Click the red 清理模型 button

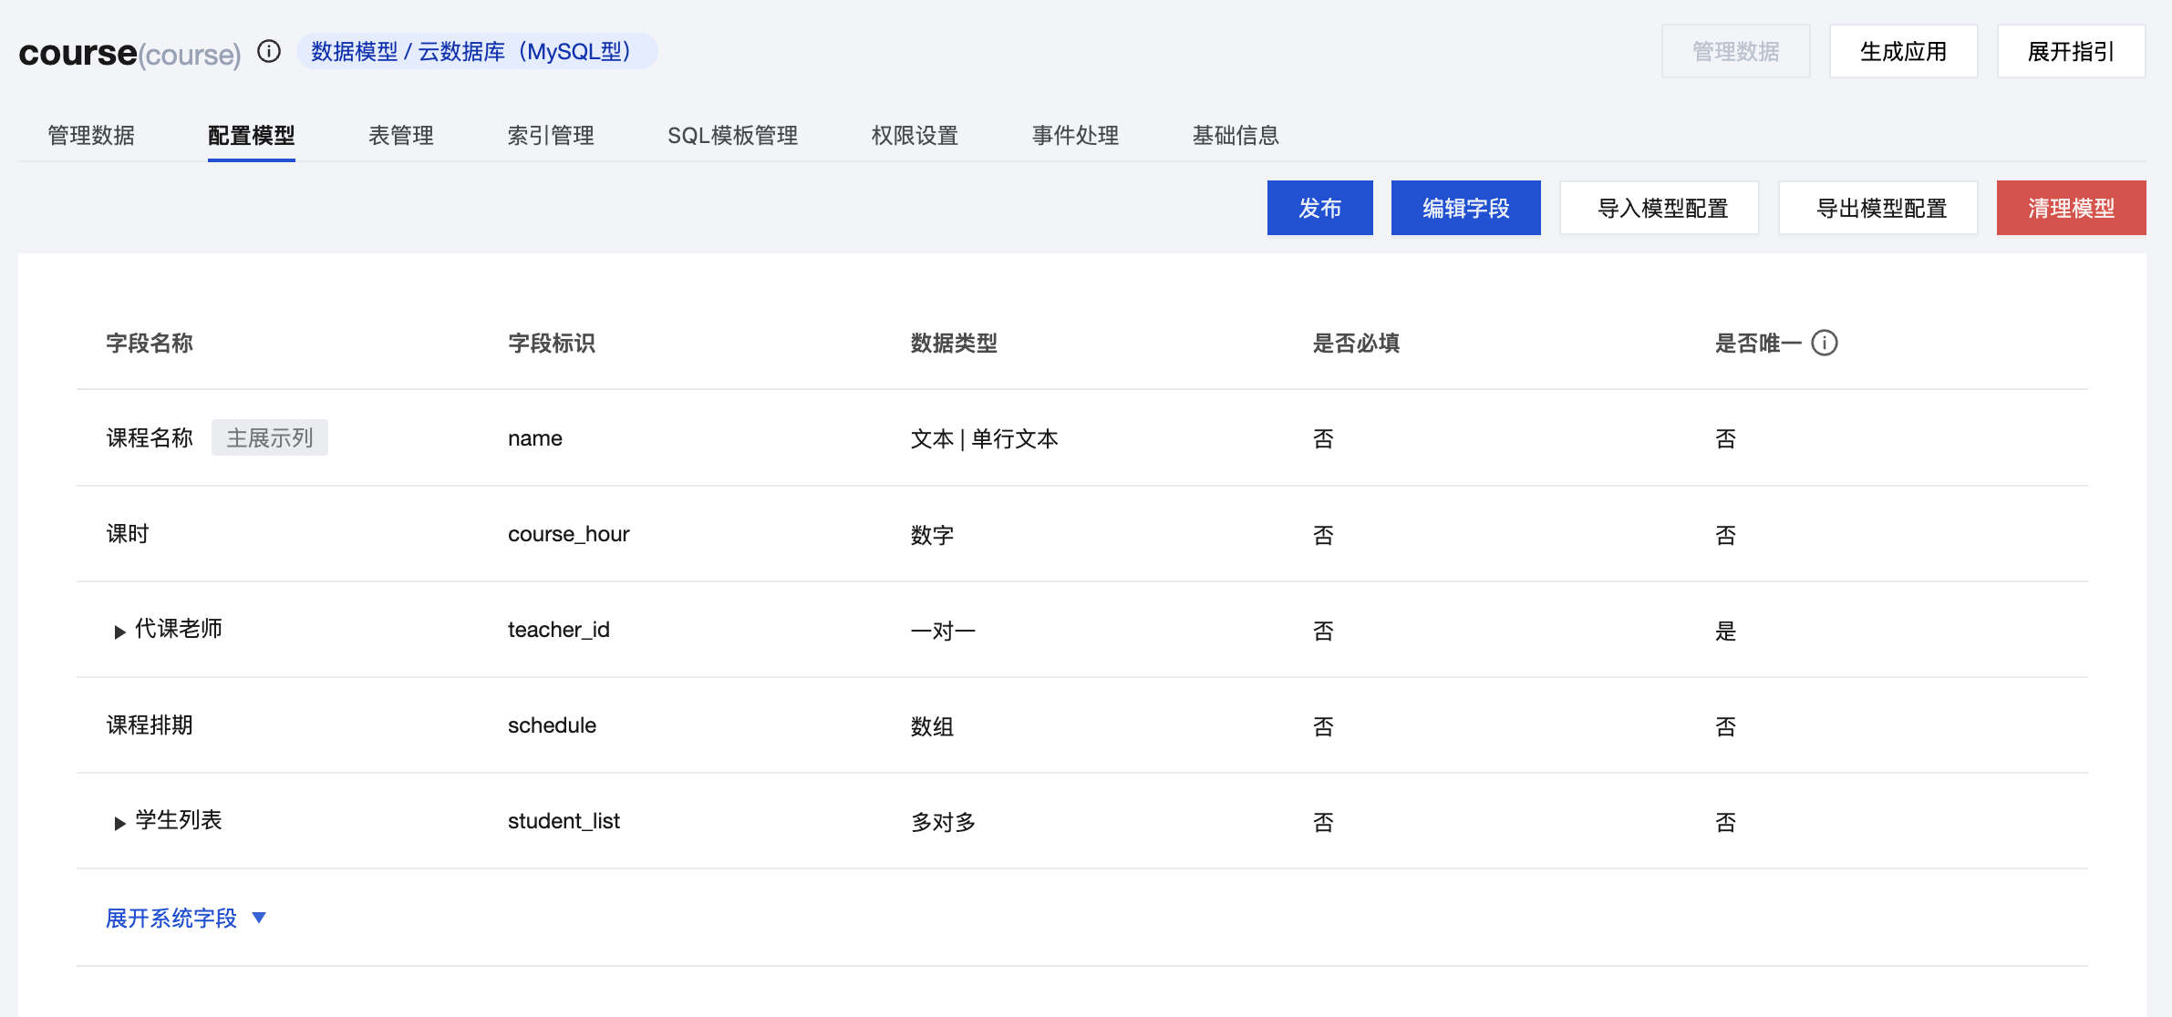coord(2072,208)
